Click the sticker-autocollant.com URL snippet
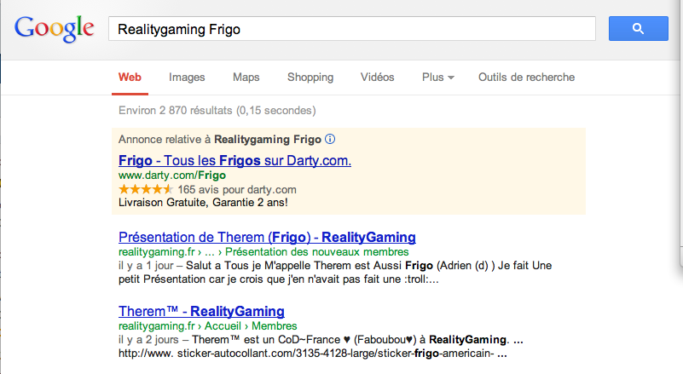683x374 pixels. coord(313,353)
